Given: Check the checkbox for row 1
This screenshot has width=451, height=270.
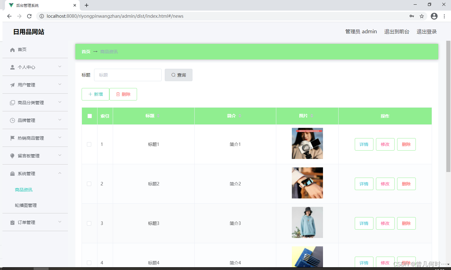Looking at the screenshot, I should [89, 144].
